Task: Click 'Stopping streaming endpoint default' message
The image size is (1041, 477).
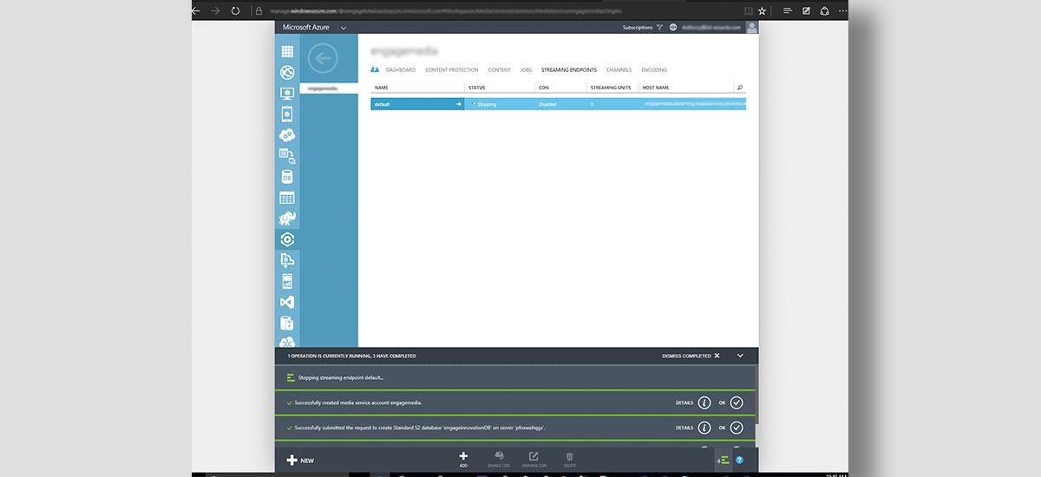Action: pyautogui.click(x=341, y=377)
